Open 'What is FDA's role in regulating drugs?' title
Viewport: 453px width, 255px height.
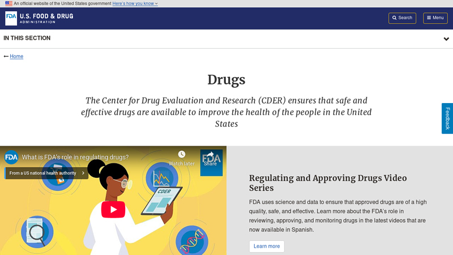75,157
